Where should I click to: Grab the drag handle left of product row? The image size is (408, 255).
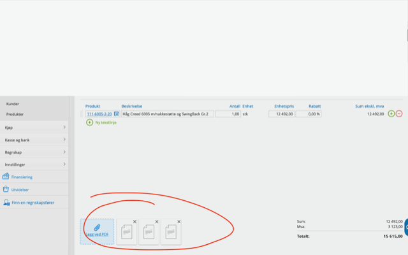pos(82,114)
